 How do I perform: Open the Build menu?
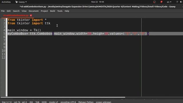coord(53,11)
